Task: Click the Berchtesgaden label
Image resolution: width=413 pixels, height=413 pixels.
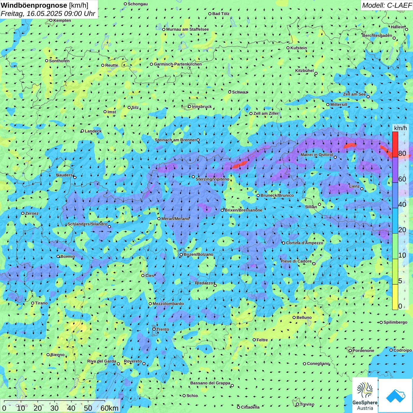Action: tap(377, 35)
